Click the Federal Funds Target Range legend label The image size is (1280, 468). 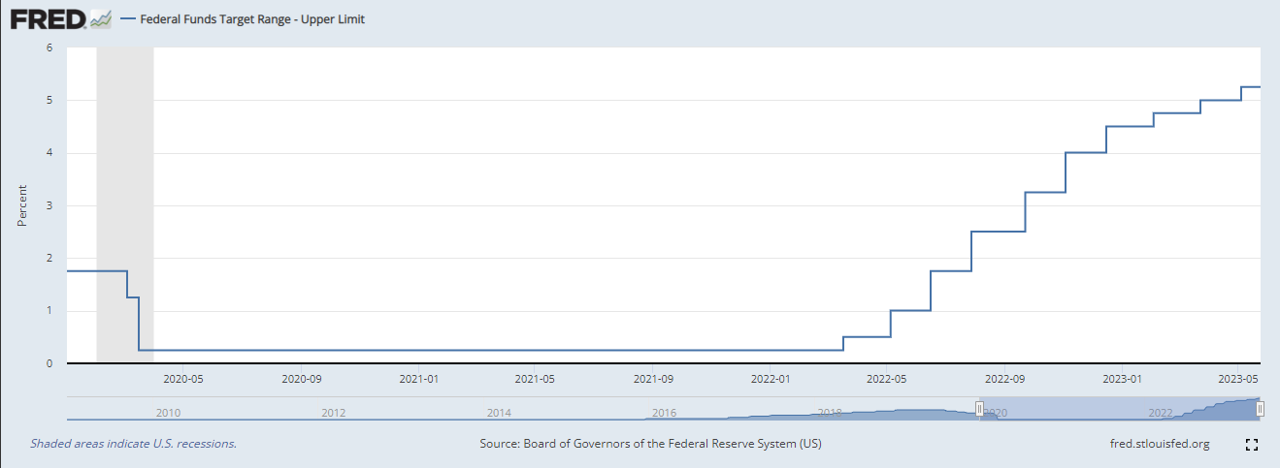[253, 18]
